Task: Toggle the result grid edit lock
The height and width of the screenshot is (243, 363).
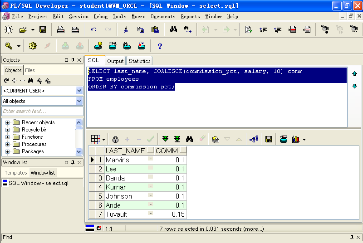Action: tap(115, 139)
